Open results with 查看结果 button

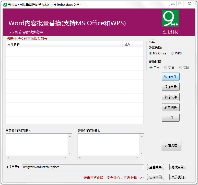155,167
